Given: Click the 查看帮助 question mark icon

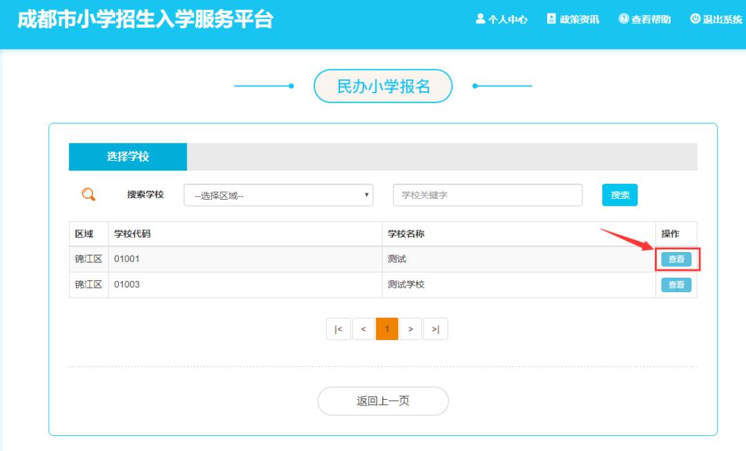Looking at the screenshot, I should point(623,19).
